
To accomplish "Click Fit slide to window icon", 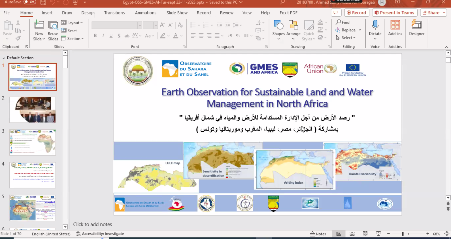I will [447, 234].
